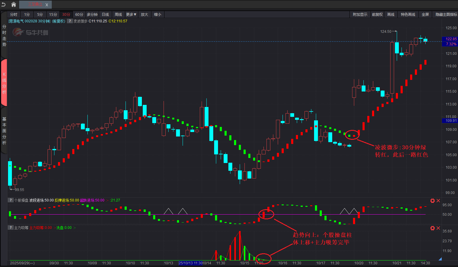Click the 放大 zoom in button
This screenshot has width=458, height=267.
tap(144, 15)
